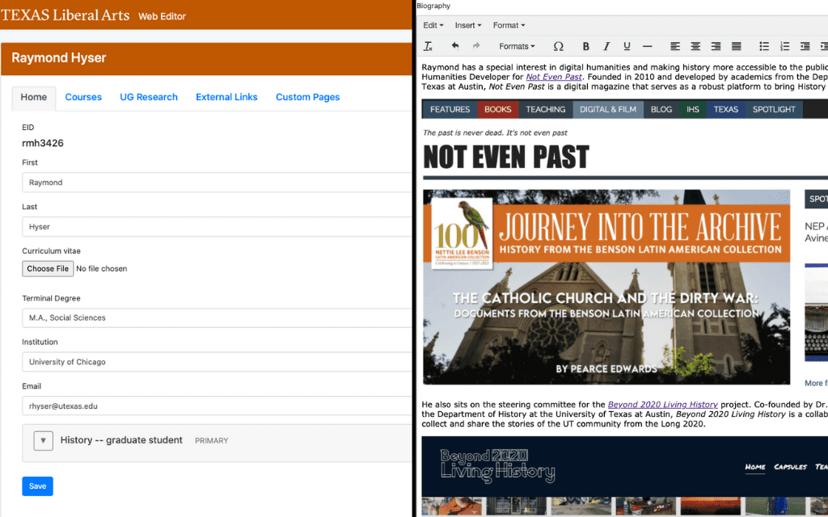Click the Web Editor label in header
828x517 pixels.
point(162,16)
